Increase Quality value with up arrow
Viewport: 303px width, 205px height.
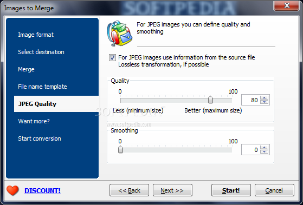[x=264, y=98]
